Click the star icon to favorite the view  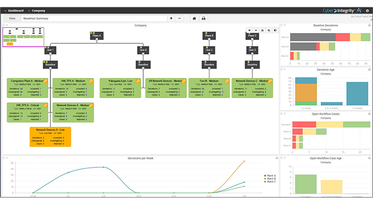(x=171, y=19)
